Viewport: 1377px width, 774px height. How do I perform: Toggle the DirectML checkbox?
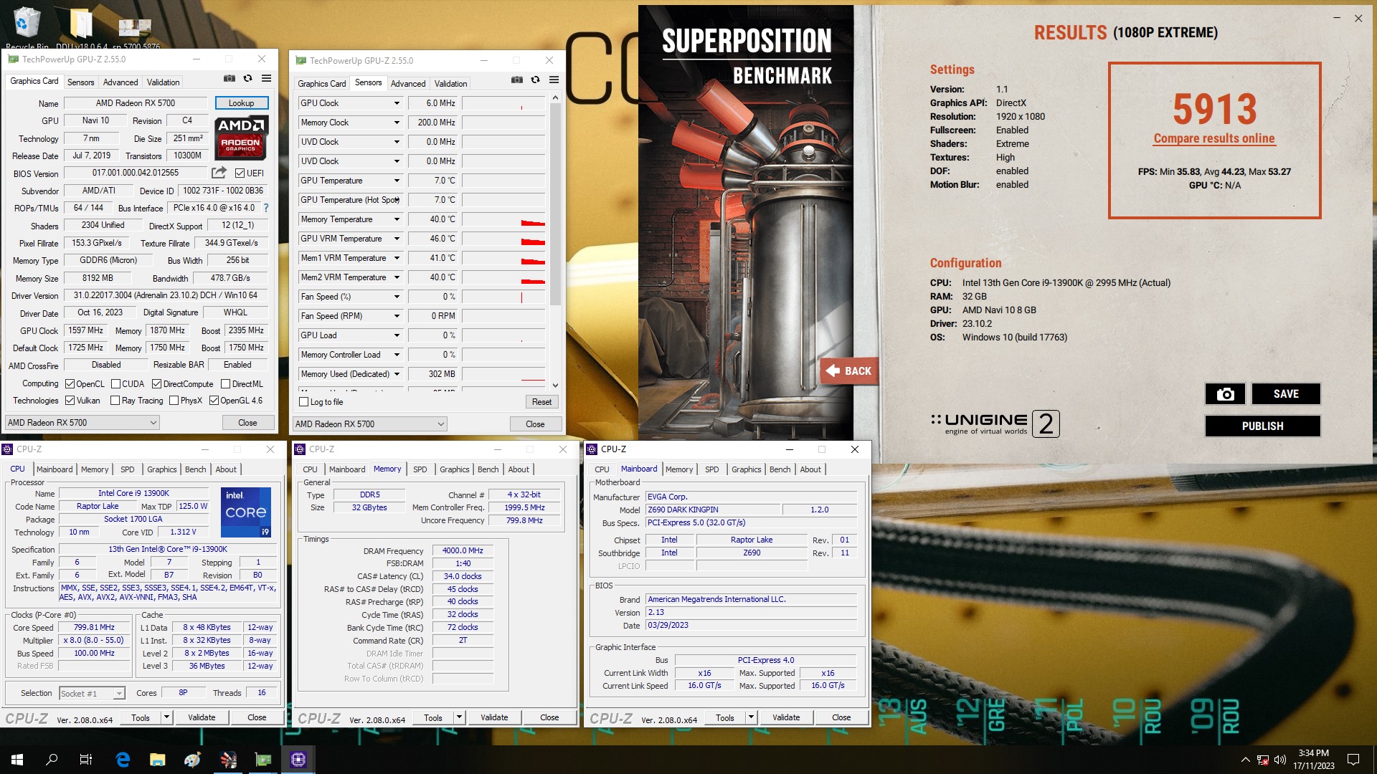click(x=225, y=384)
